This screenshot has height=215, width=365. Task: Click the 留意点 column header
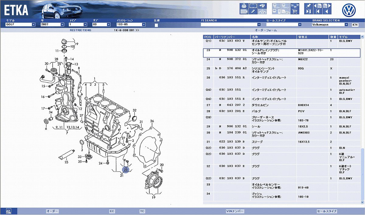coord(313,37)
